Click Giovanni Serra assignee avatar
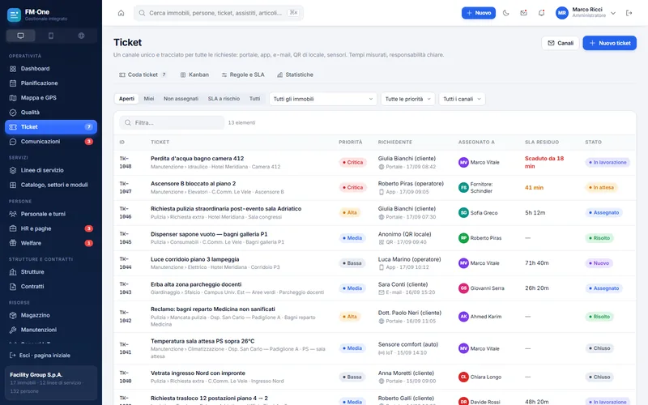Screen dimensions: 648x405 [x=463, y=288]
